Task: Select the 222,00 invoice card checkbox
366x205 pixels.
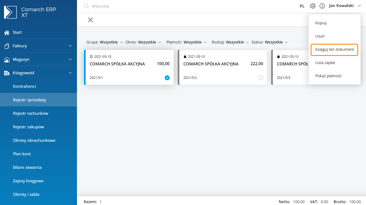Action: point(260,78)
